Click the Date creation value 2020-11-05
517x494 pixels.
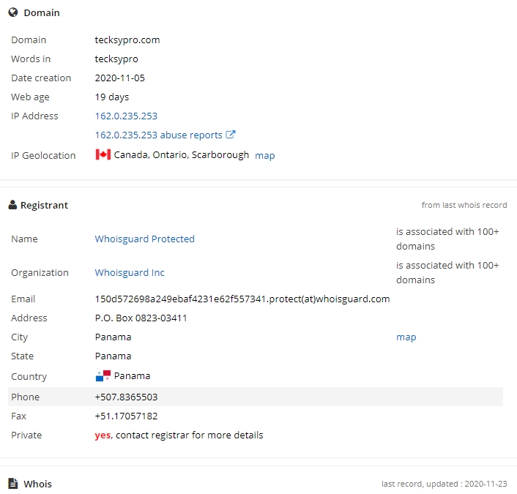coord(119,78)
